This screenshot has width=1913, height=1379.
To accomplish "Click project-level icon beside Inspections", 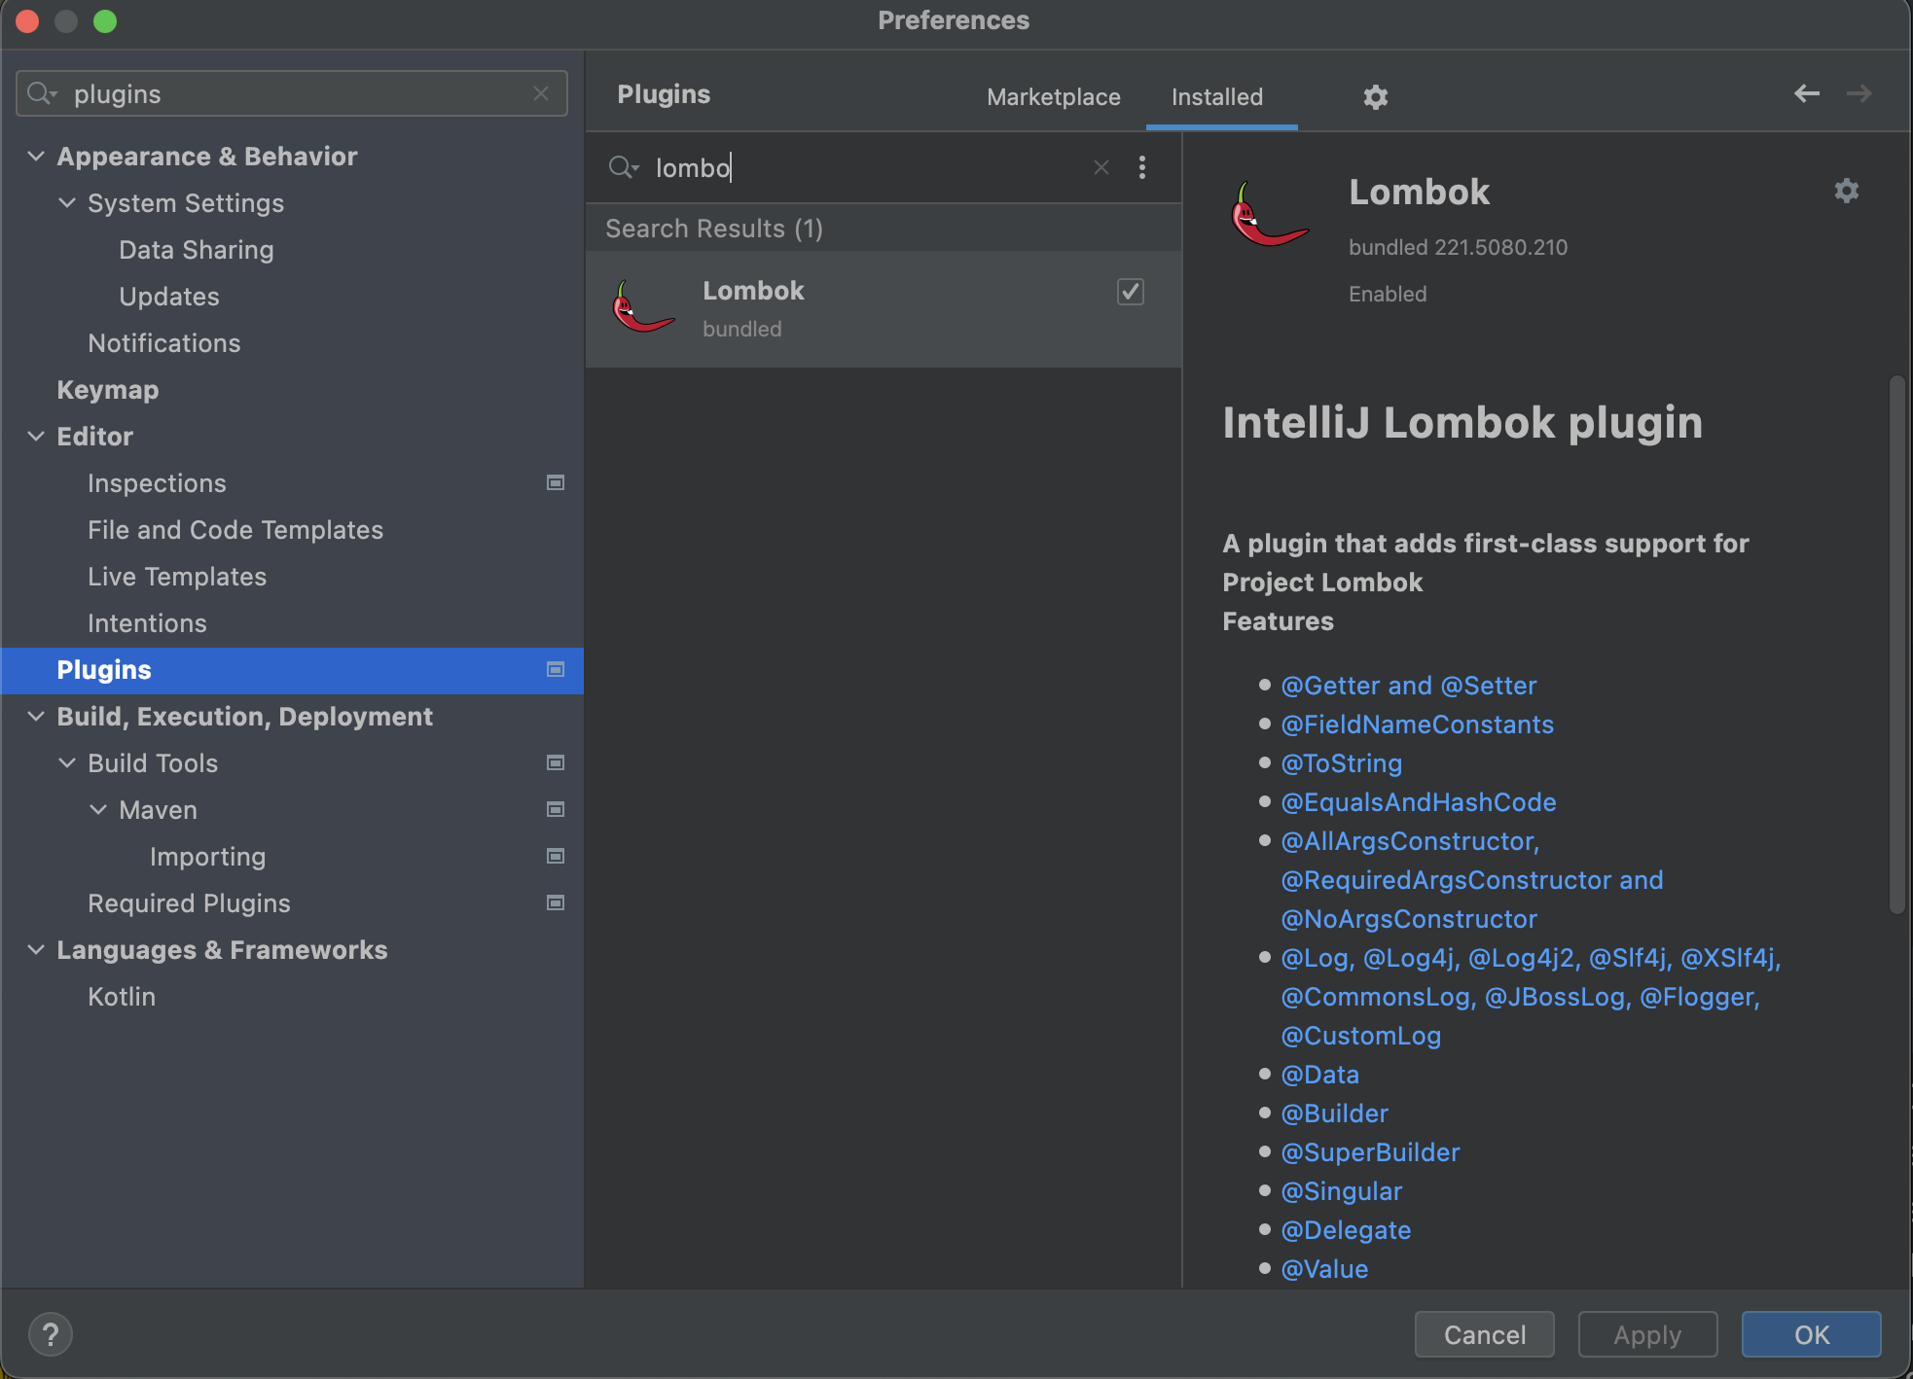I will point(556,482).
